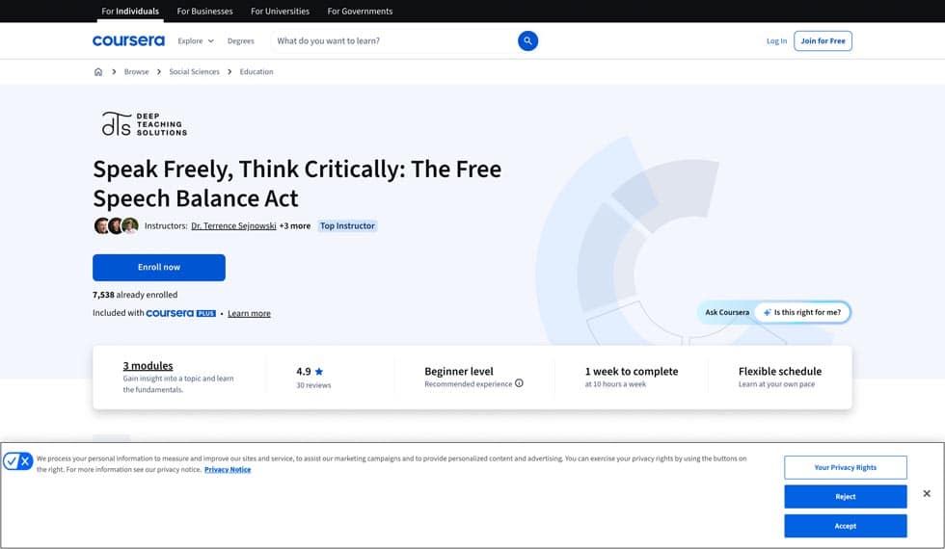Open the 3 modules link

click(148, 365)
